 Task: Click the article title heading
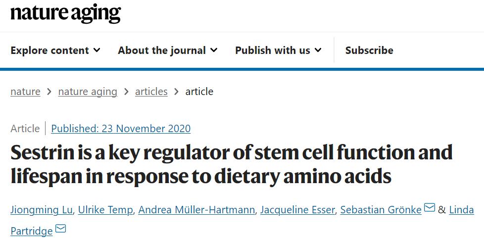point(231,164)
